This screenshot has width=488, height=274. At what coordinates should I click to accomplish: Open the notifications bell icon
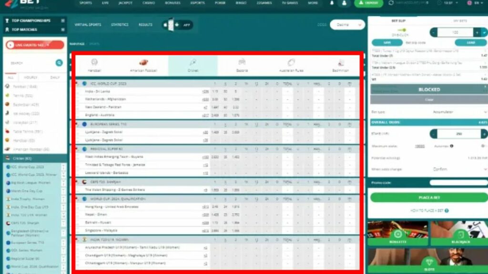(332, 3)
